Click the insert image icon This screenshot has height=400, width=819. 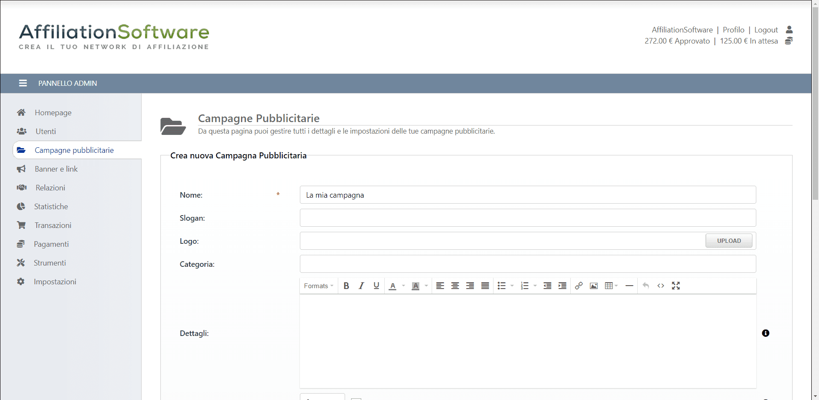(593, 286)
